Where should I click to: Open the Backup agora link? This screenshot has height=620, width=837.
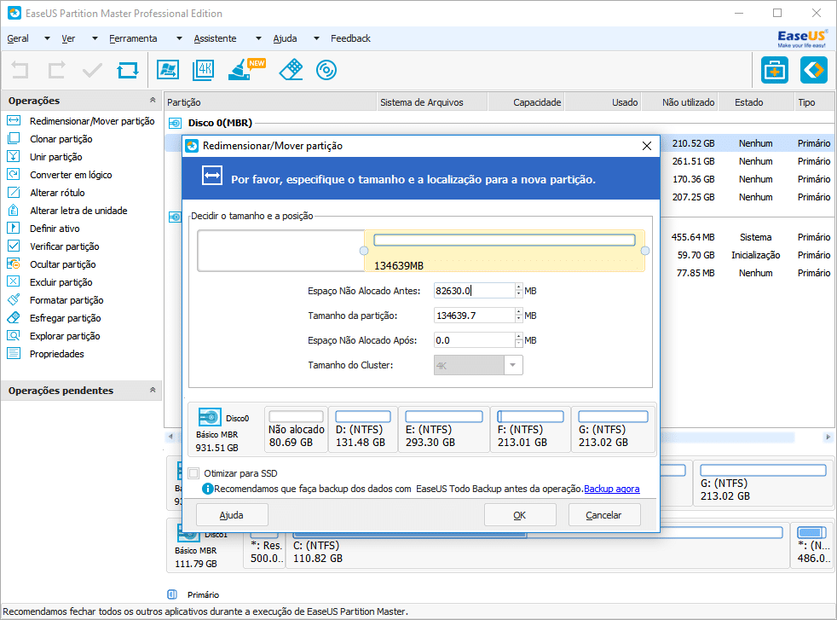(612, 489)
